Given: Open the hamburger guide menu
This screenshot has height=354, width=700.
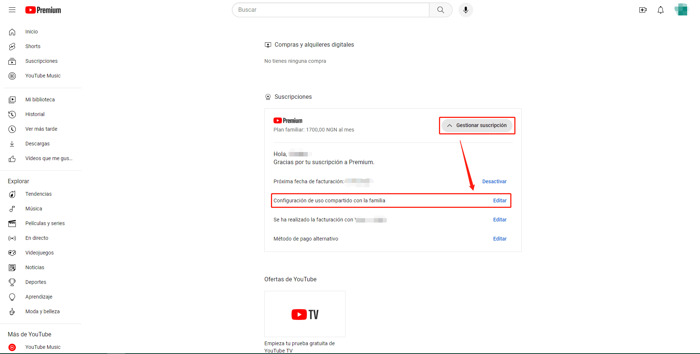Looking at the screenshot, I should click(x=12, y=10).
